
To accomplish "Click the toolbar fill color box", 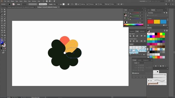I will 2,43.
